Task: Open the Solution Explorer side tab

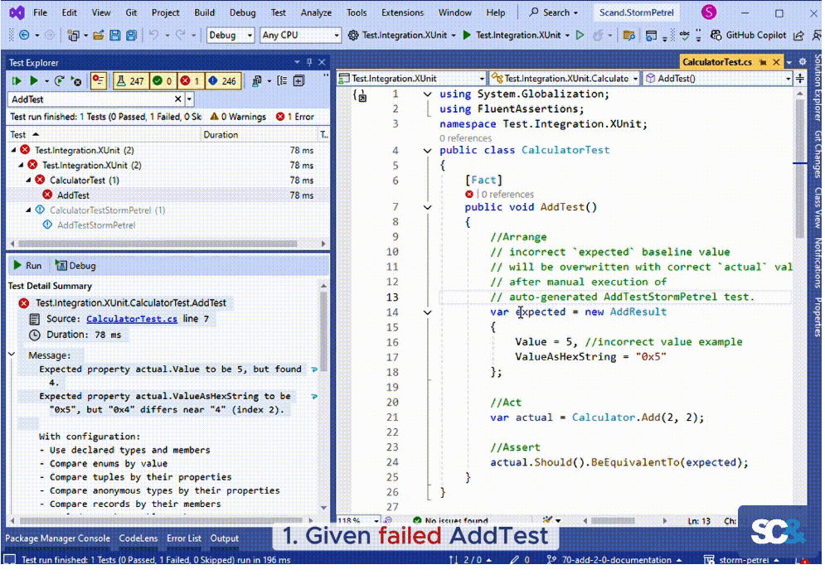Action: coord(818,87)
